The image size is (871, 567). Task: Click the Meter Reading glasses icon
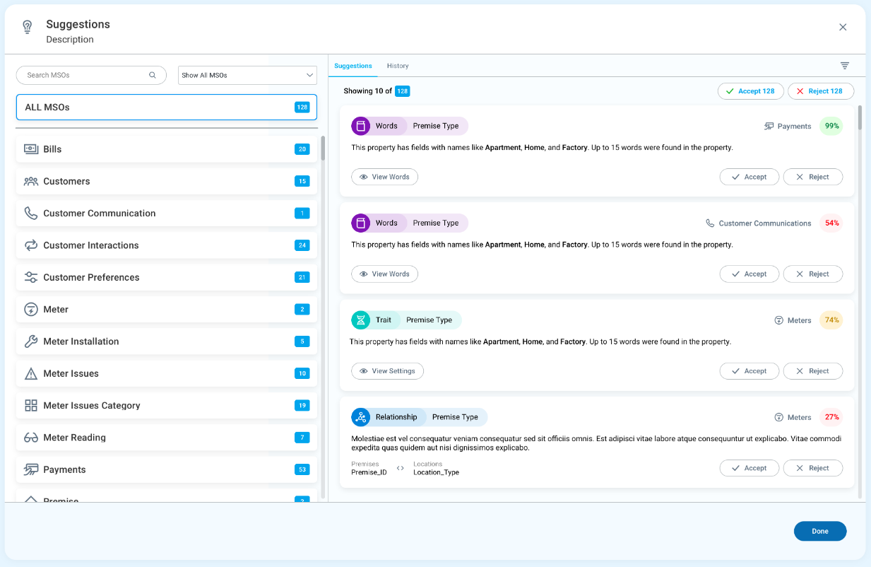[31, 438]
